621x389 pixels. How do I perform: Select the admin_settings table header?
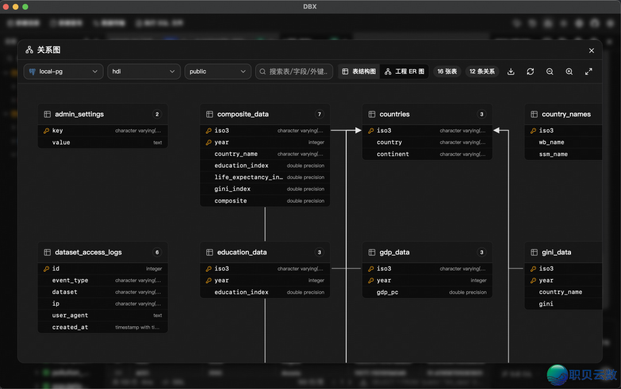click(103, 114)
